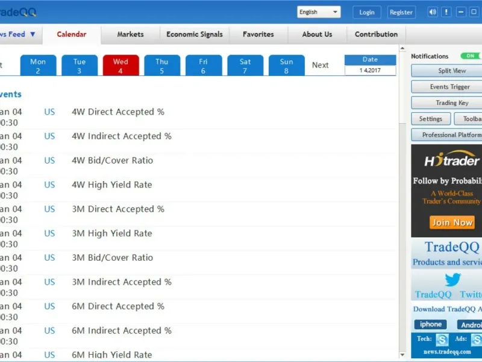Click Join Now on HJtrader ad
This screenshot has height=362, width=482.
pos(452,222)
